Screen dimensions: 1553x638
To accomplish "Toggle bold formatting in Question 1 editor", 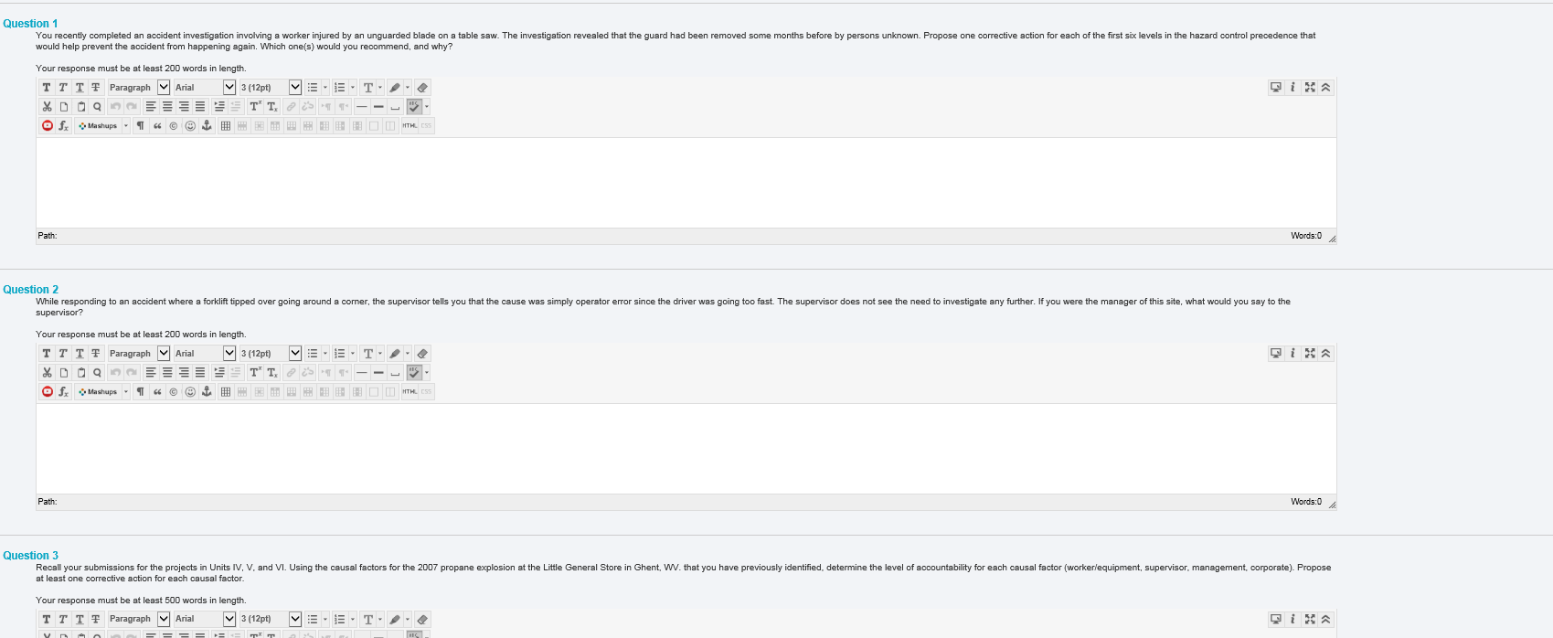I will 47,88.
